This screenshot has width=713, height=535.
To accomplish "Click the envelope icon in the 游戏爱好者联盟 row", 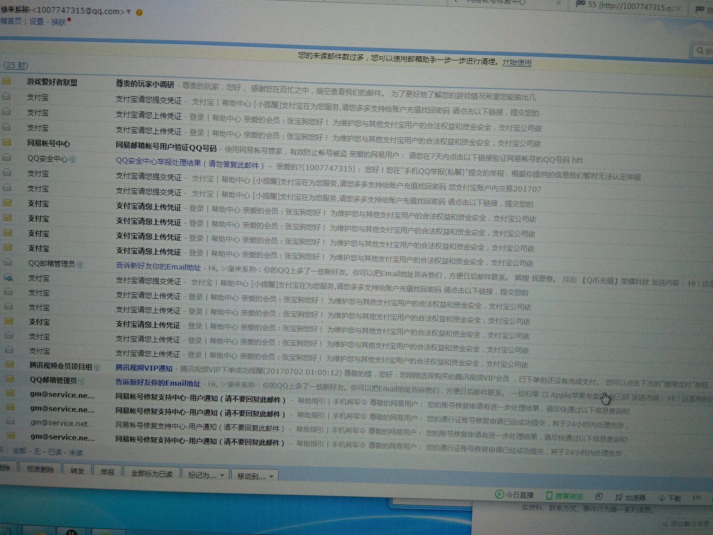I will click(6, 81).
